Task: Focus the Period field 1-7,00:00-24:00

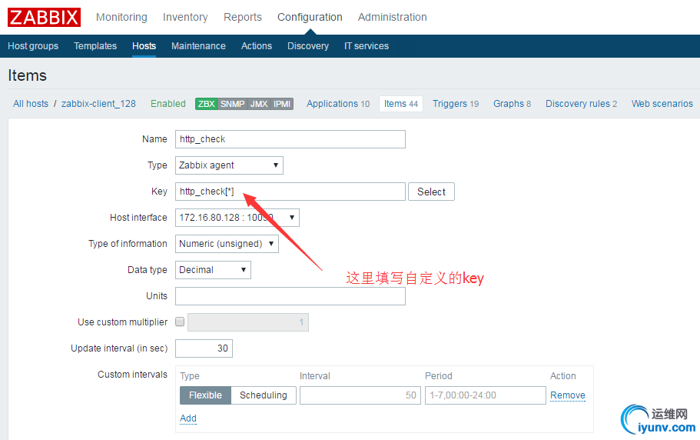Action: pos(486,395)
